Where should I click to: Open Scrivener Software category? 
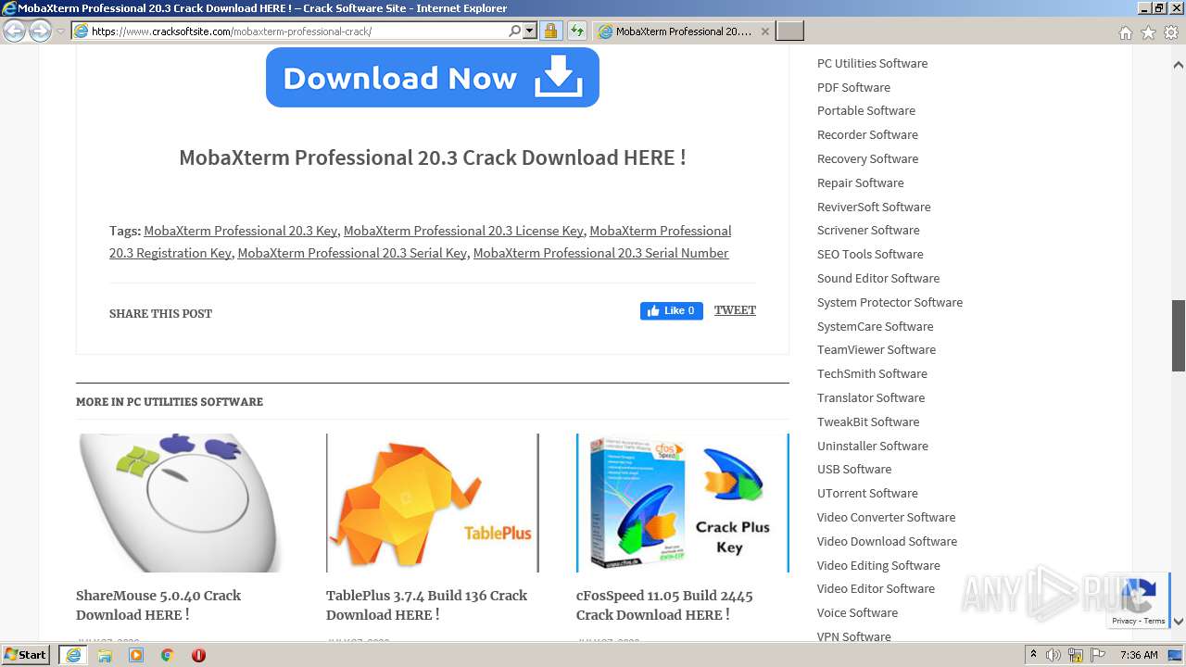click(868, 230)
